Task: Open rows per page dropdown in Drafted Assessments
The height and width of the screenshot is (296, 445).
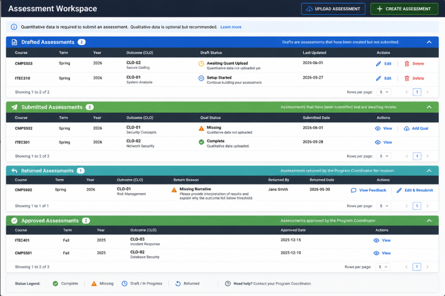Action: (x=384, y=92)
